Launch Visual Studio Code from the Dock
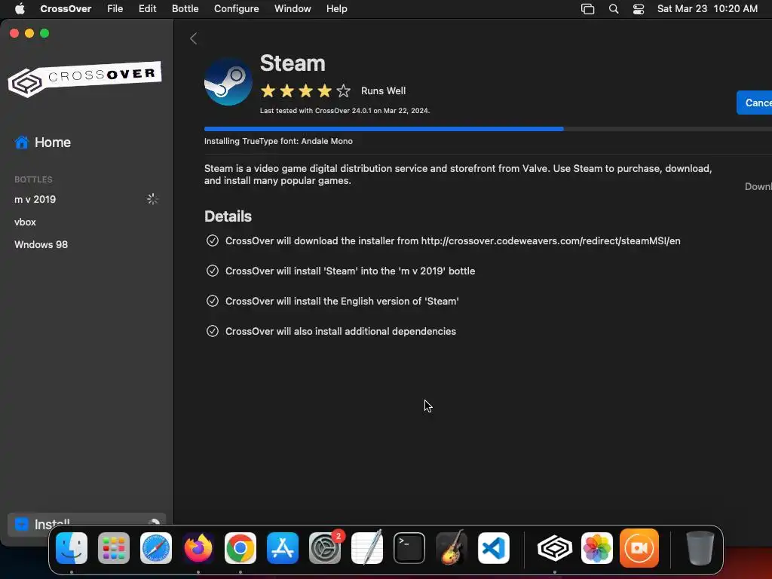The image size is (772, 579). (494, 548)
